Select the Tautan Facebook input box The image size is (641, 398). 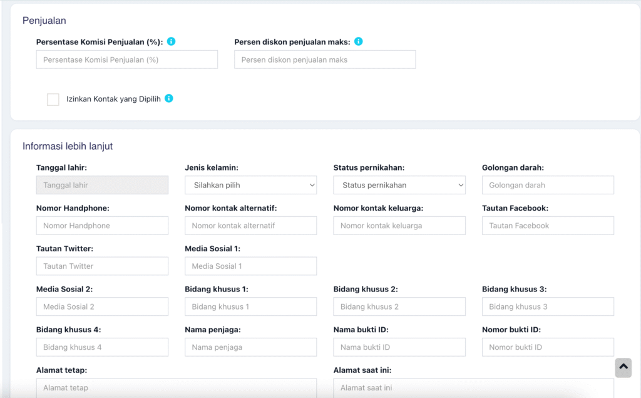pyautogui.click(x=548, y=226)
